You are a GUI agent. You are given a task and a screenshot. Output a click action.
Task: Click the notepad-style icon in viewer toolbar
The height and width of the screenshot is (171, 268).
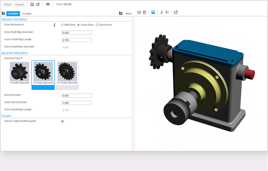(144, 13)
